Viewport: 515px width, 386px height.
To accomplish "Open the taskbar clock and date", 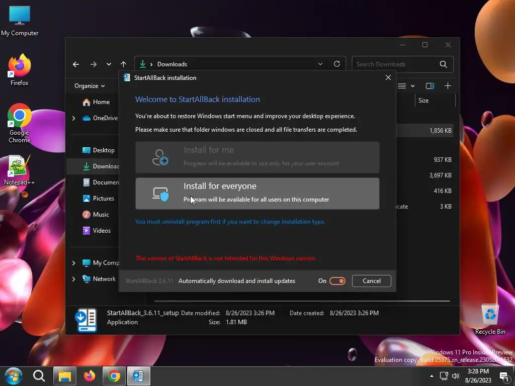I will click(x=478, y=376).
